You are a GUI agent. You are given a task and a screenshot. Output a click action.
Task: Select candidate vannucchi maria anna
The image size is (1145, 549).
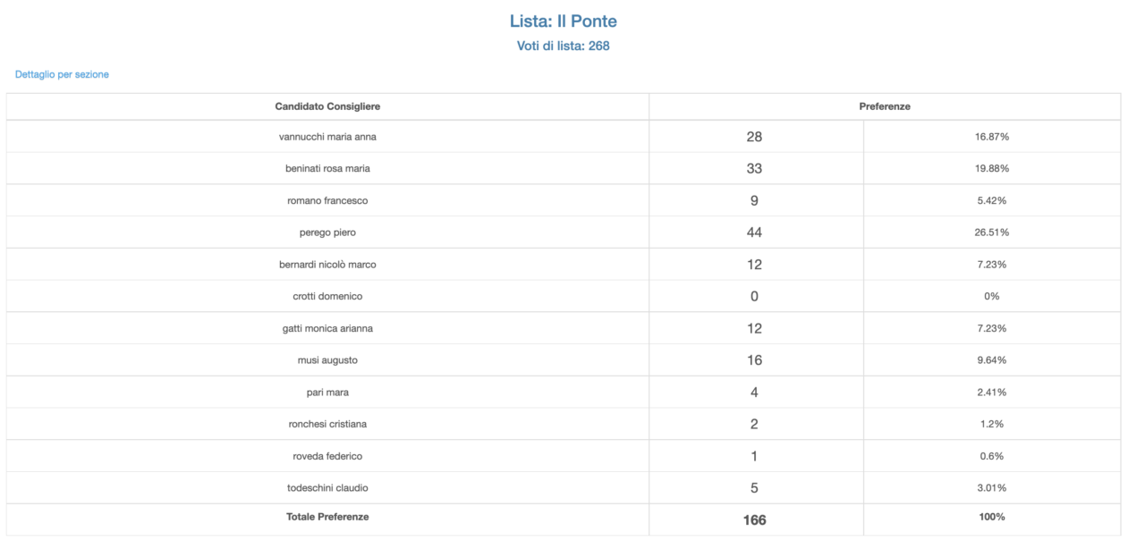click(x=327, y=137)
